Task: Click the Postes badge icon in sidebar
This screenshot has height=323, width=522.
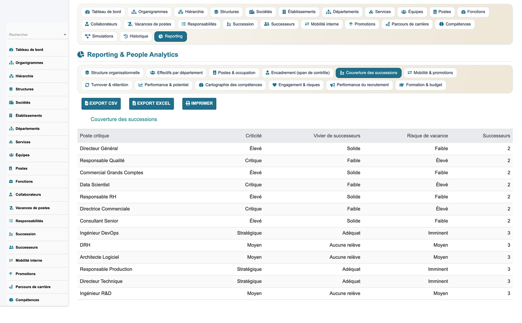Action: pos(11,168)
